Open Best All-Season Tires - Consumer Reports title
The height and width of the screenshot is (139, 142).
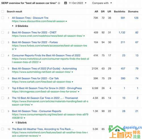pos(37,111)
